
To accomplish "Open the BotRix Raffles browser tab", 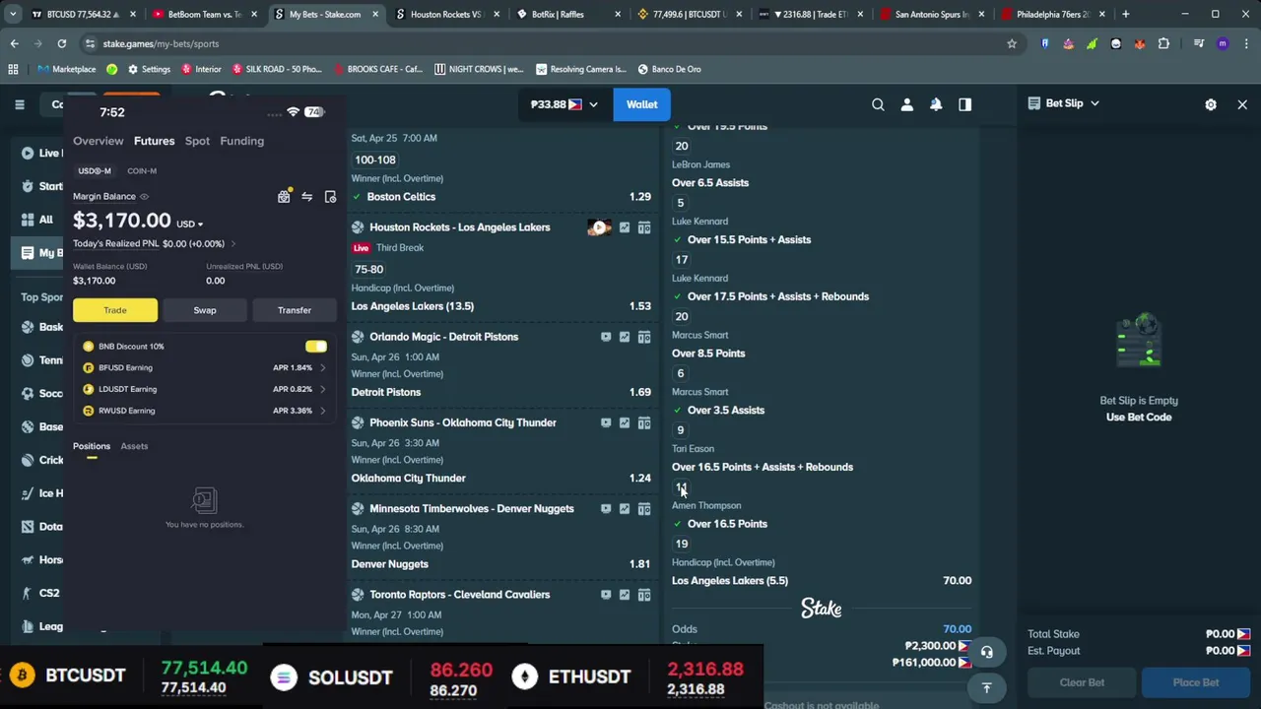I will click(571, 15).
